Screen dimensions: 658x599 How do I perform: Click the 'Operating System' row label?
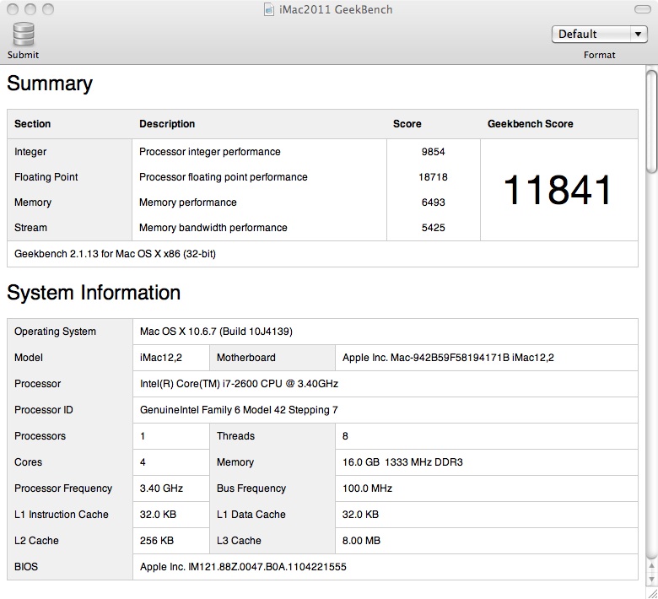tap(55, 332)
